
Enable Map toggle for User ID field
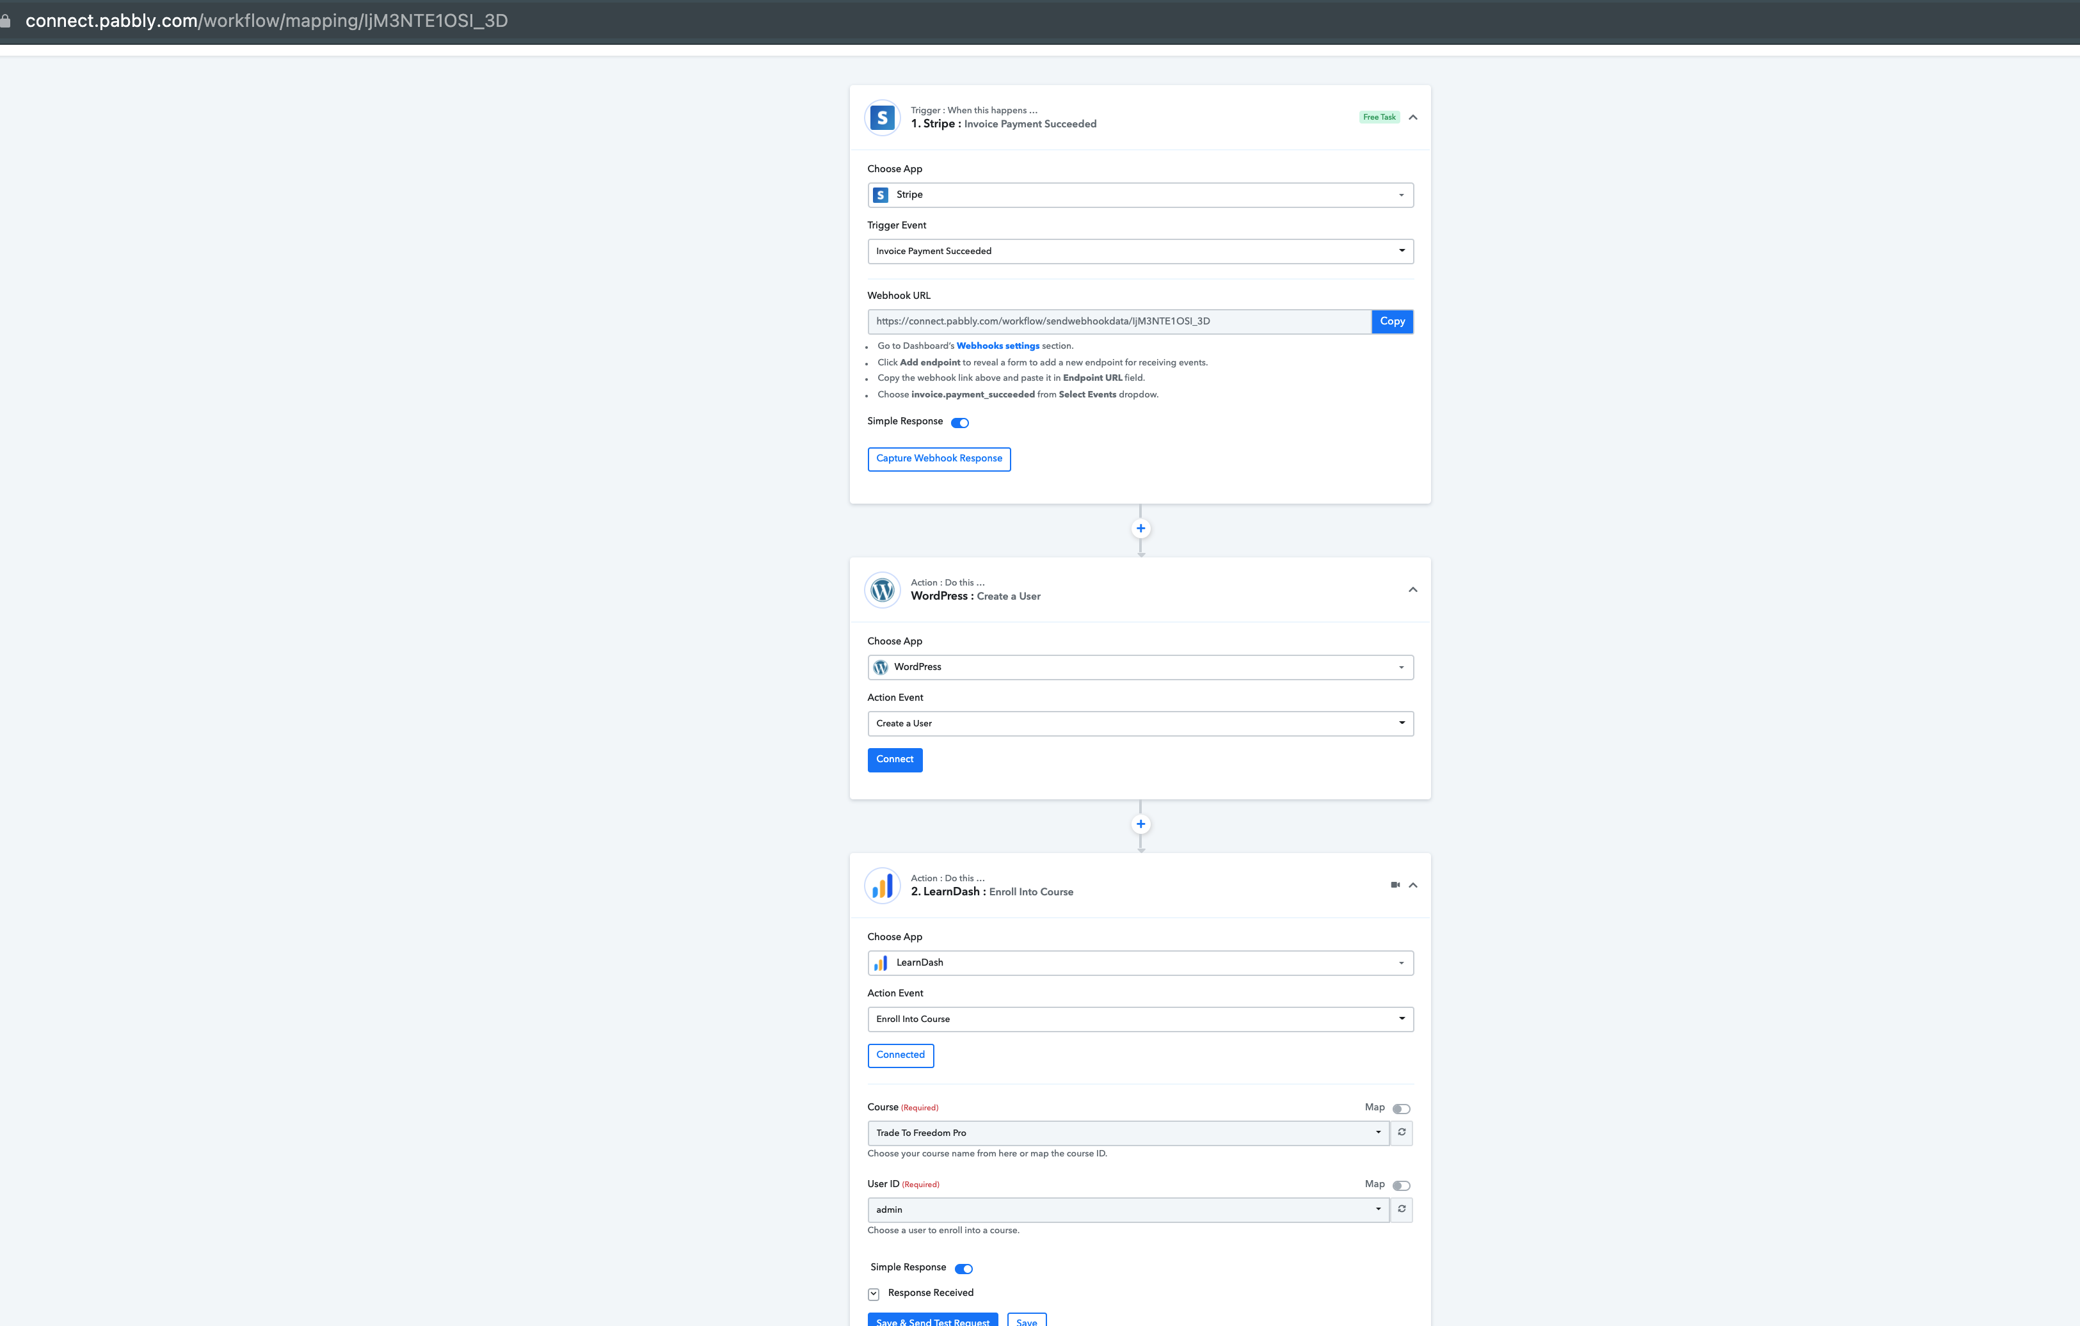click(1401, 1185)
